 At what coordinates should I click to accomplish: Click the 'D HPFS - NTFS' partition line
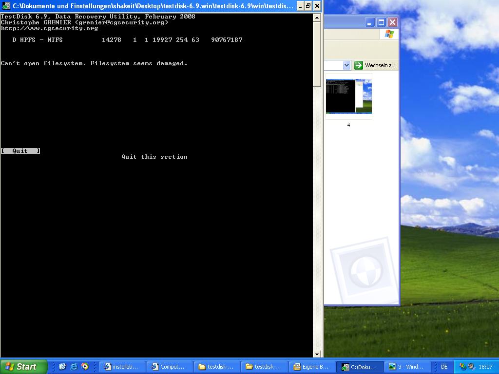tap(127, 40)
